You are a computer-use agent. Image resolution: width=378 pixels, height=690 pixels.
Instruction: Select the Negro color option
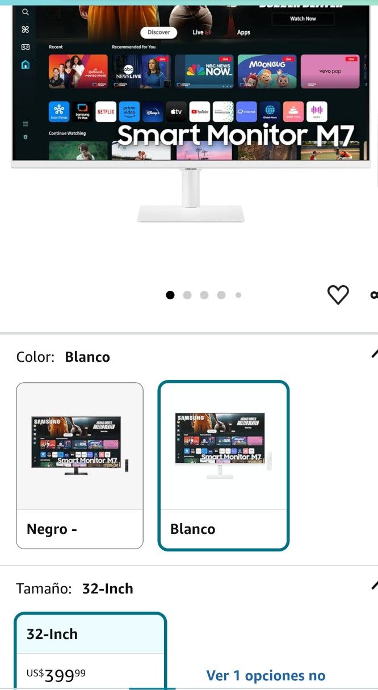[x=79, y=466]
